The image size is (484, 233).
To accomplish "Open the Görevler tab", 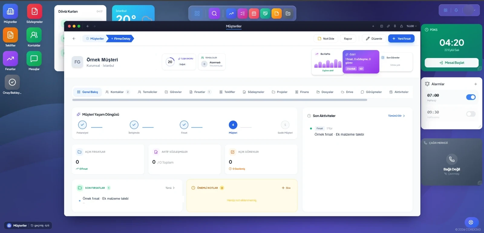I will pyautogui.click(x=173, y=92).
